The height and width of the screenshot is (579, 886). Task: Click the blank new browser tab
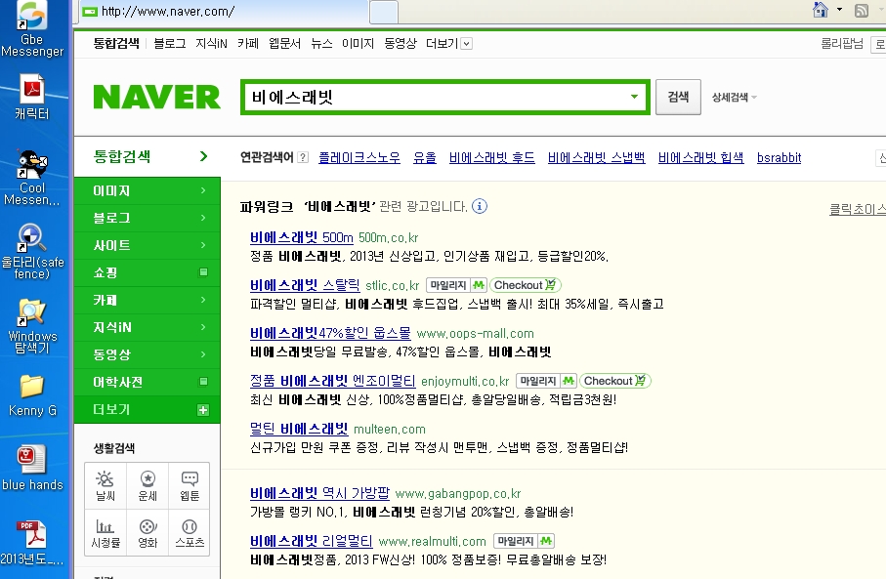[x=384, y=12]
